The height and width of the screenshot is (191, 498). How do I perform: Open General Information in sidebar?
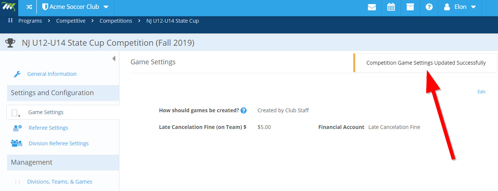tap(52, 74)
